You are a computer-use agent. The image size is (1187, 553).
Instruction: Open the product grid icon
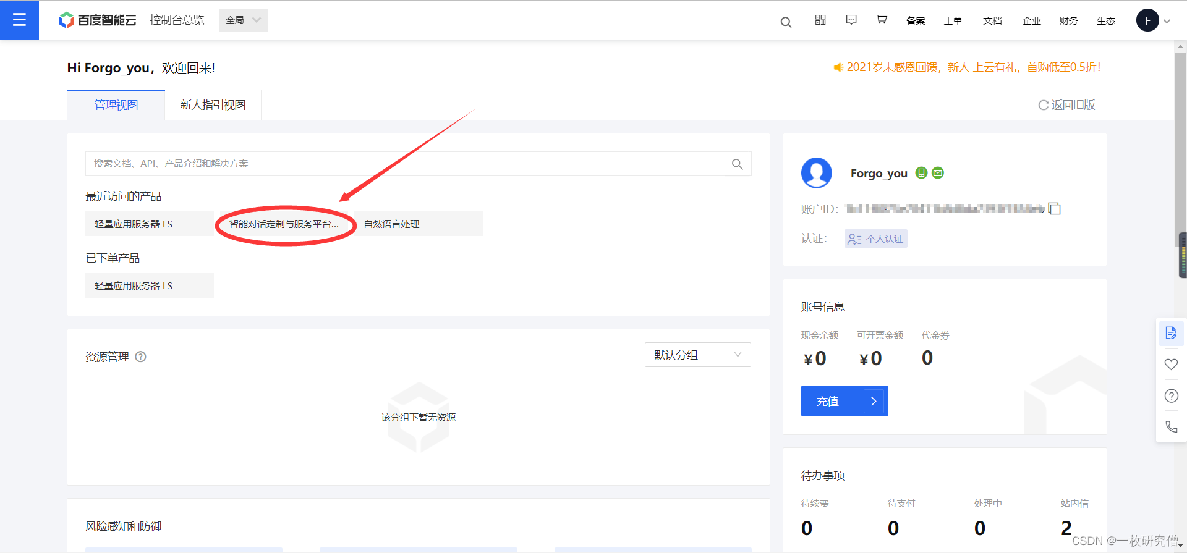pos(820,20)
